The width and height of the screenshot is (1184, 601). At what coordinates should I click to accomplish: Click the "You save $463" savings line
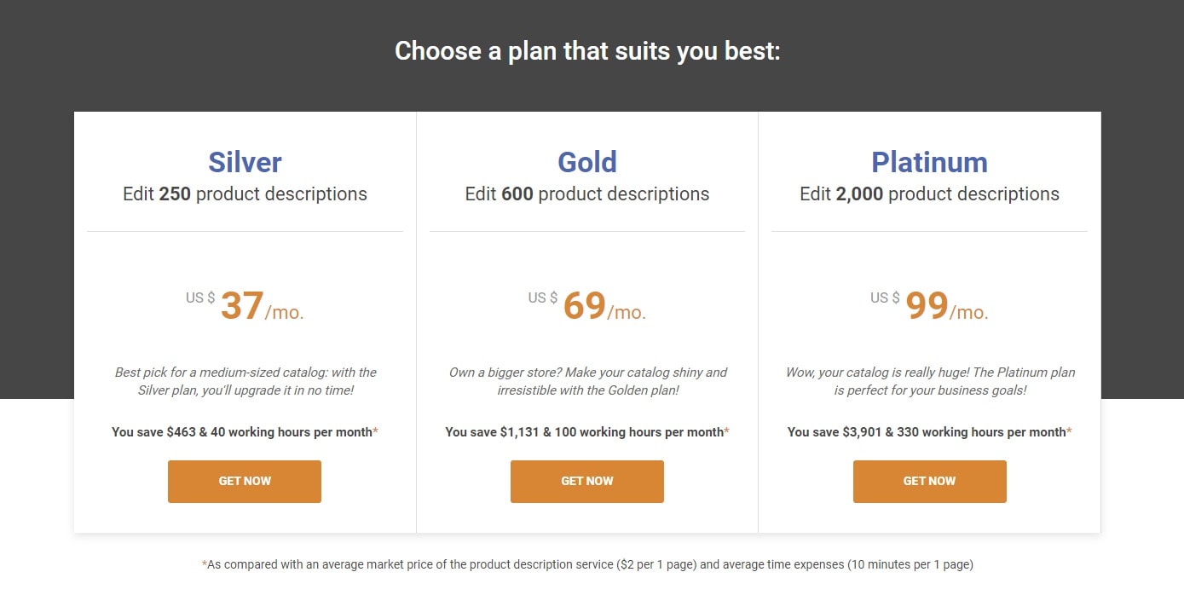point(245,432)
